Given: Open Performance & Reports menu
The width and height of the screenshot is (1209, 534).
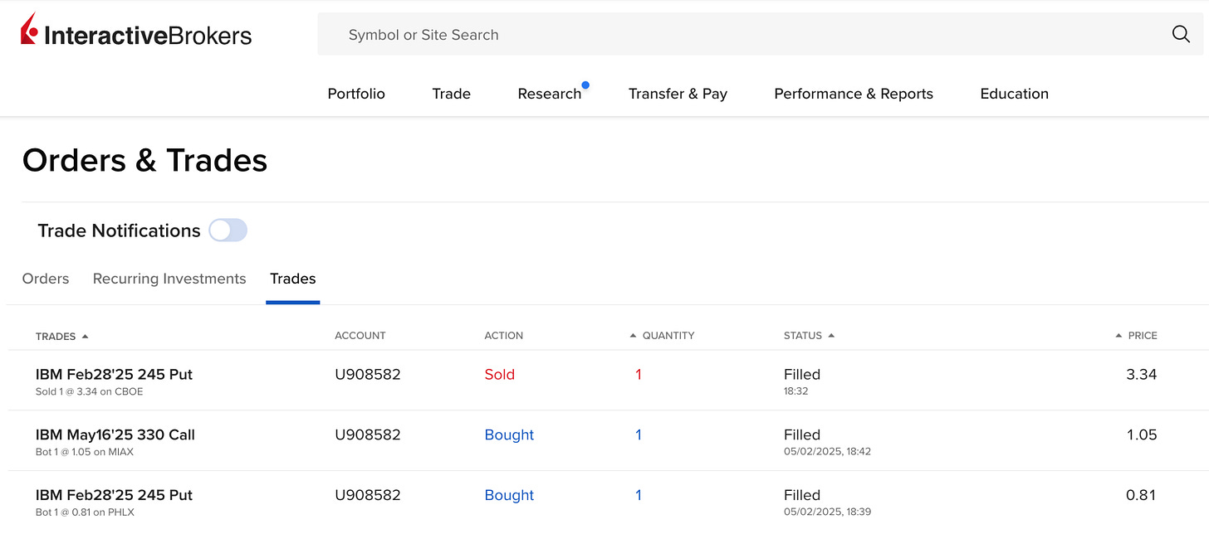Looking at the screenshot, I should coord(854,94).
